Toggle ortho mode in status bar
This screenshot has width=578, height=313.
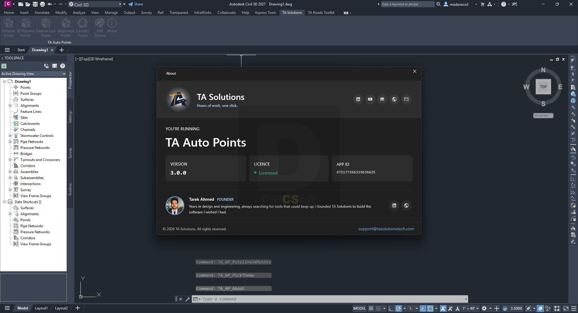point(391,308)
